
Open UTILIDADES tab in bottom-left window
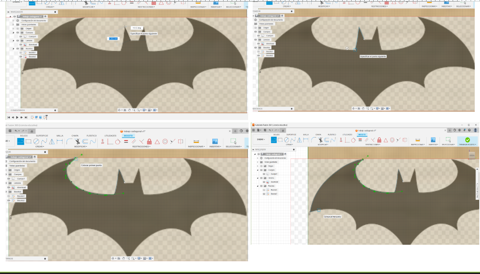[110, 136]
